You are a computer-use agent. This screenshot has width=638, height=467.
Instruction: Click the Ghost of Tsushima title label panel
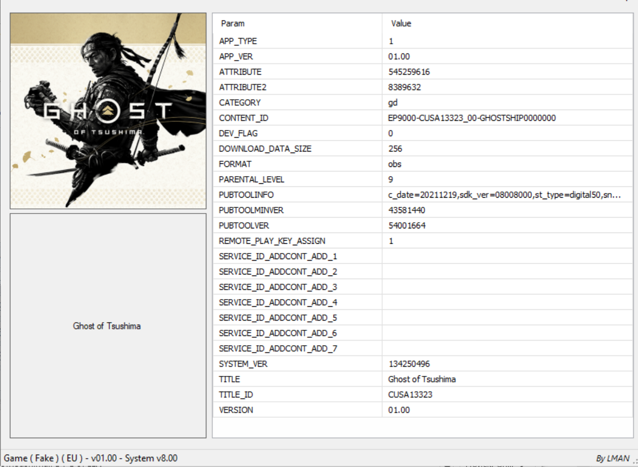(107, 326)
